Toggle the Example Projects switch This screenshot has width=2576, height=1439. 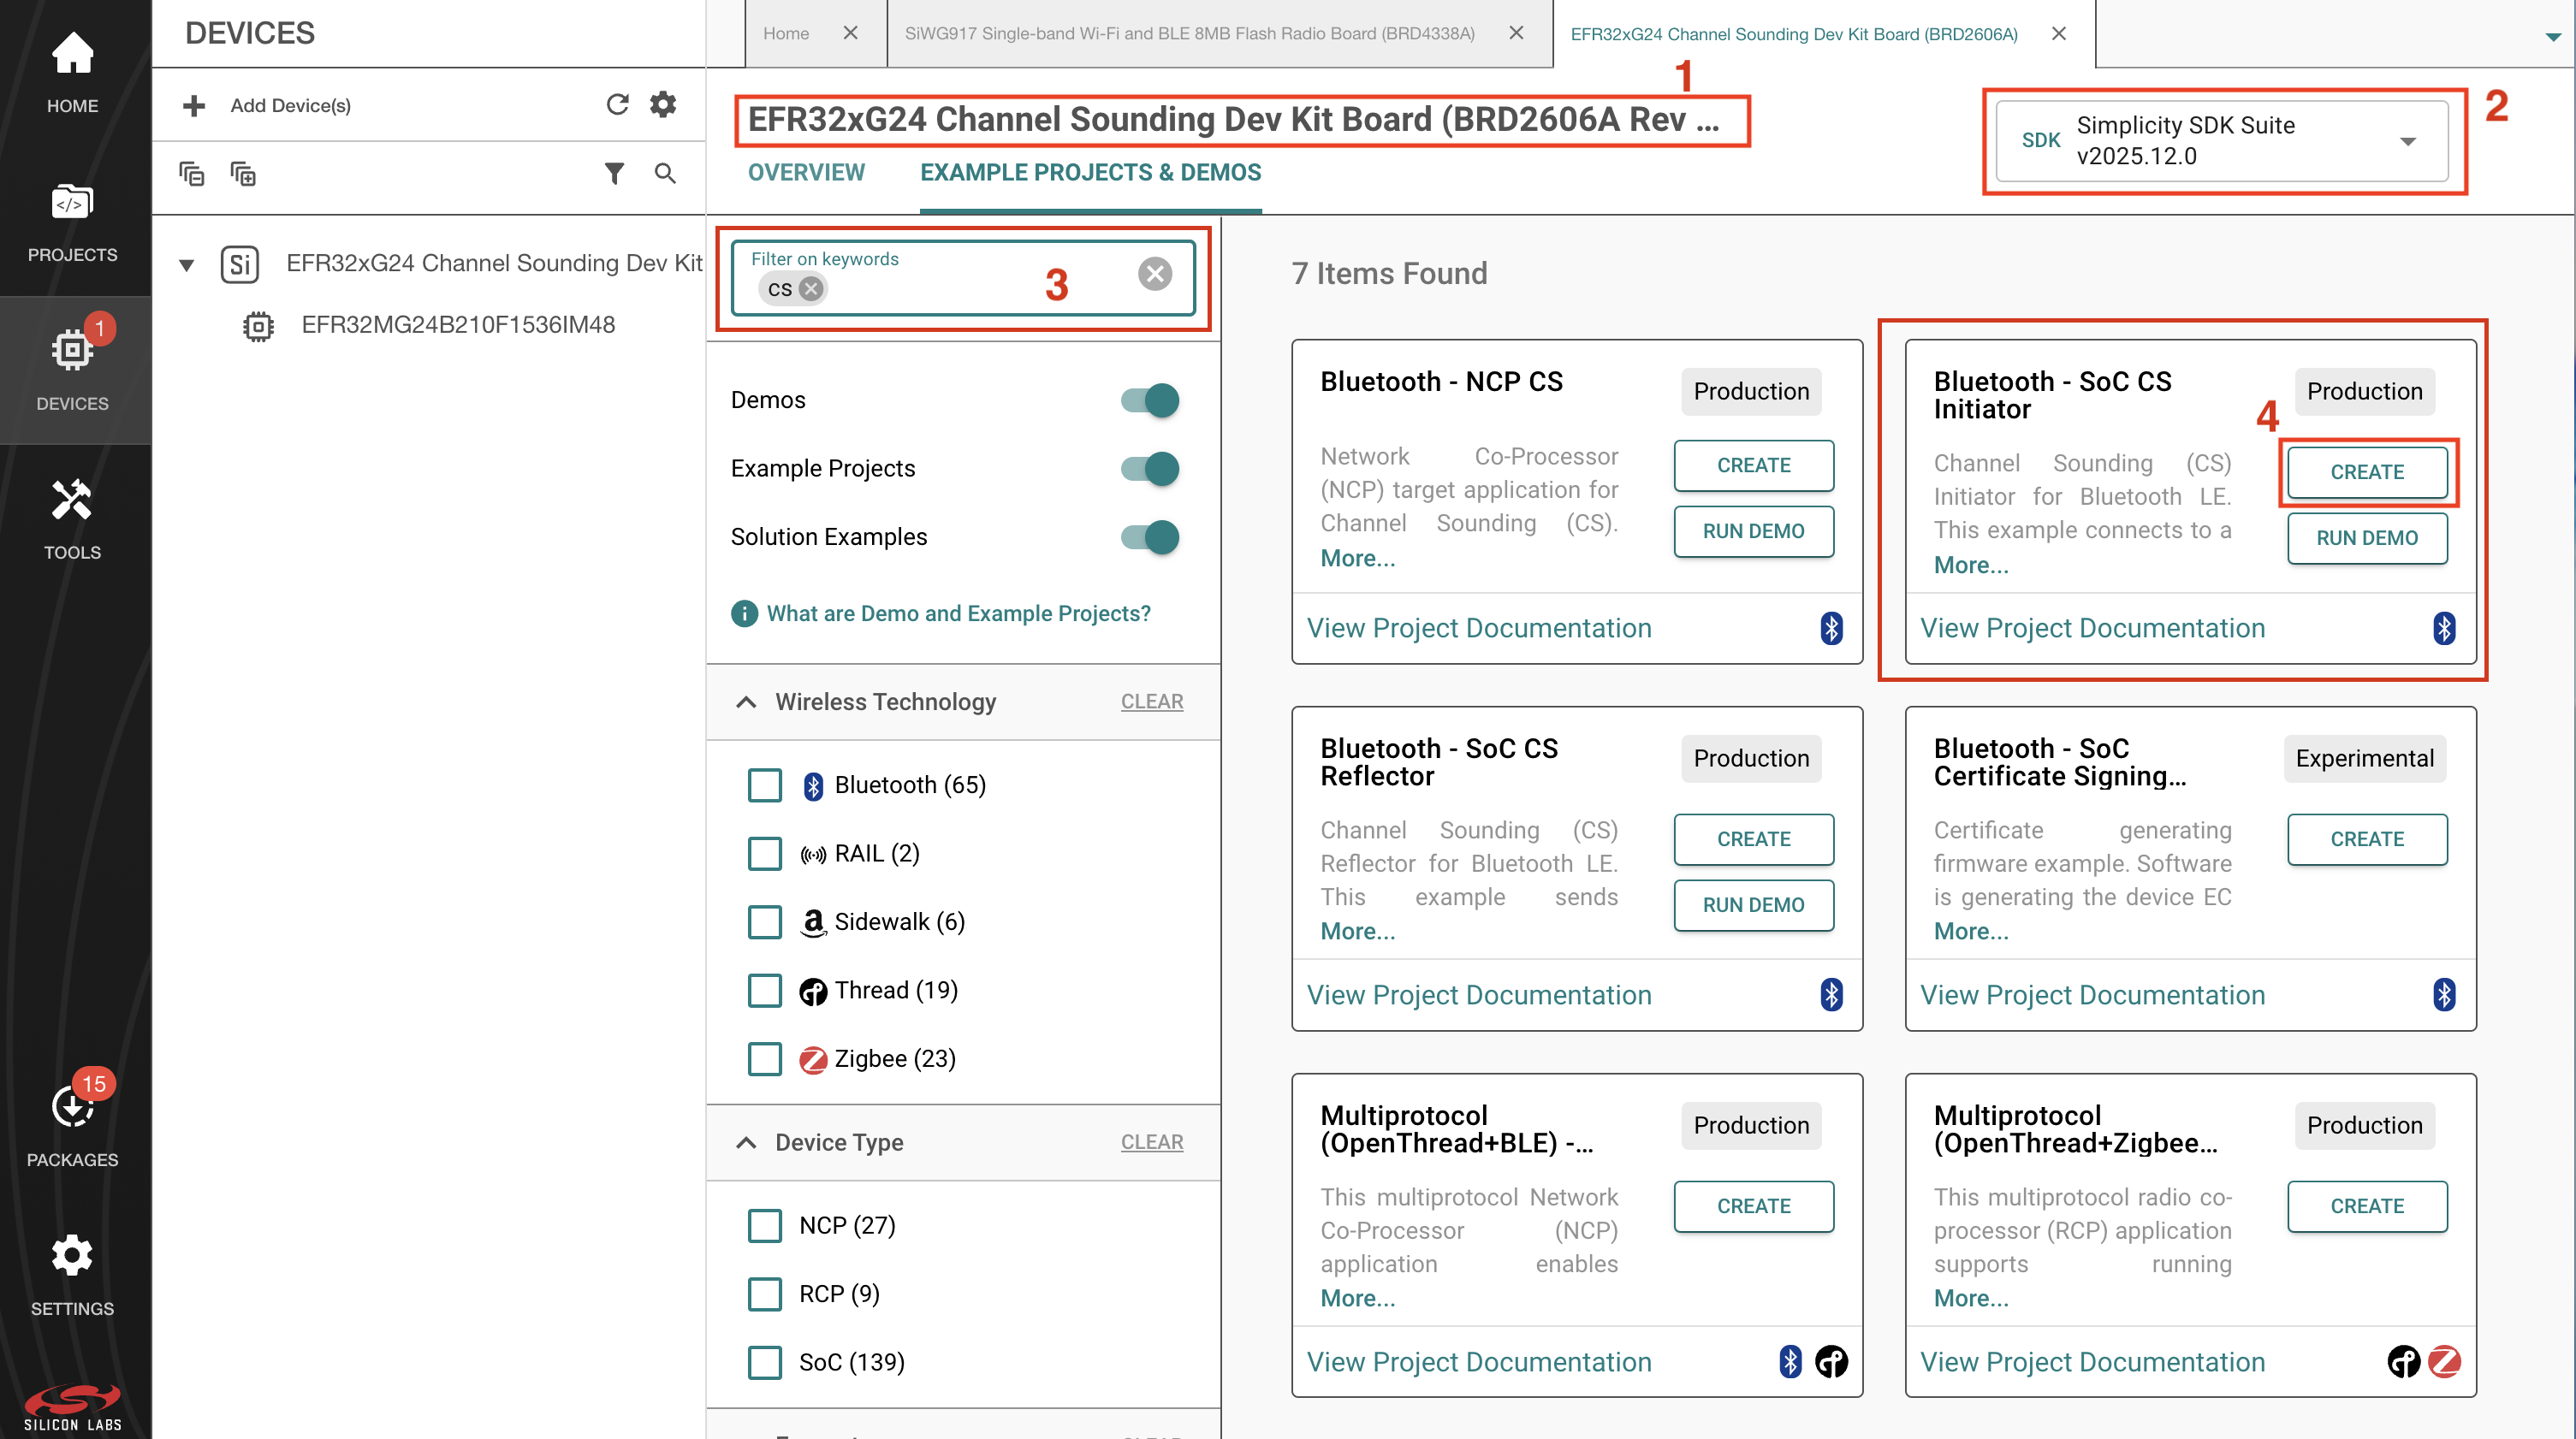1150,469
